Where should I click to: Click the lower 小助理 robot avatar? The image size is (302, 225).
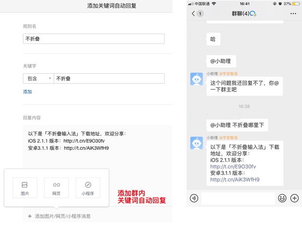[196, 143]
